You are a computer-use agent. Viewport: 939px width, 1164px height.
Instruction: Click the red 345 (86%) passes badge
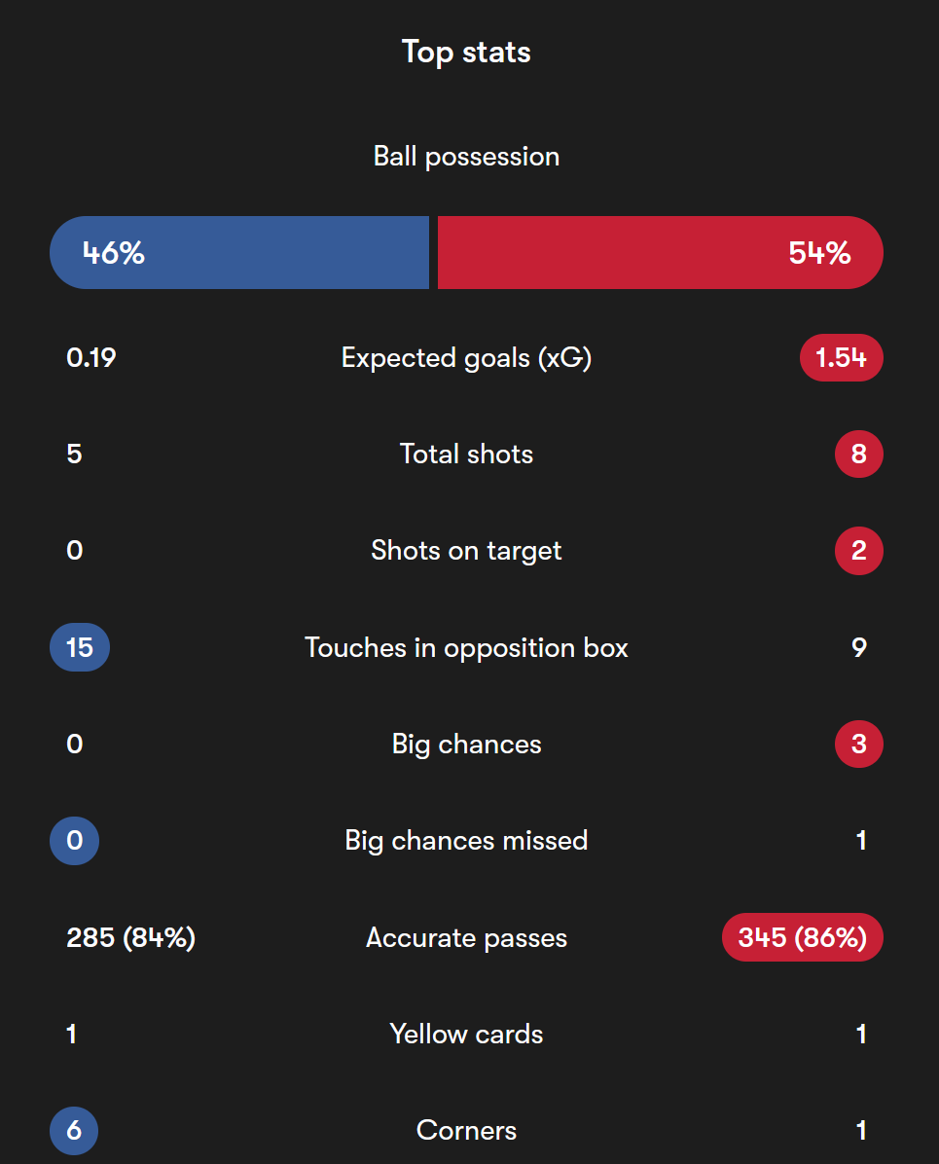tap(803, 937)
